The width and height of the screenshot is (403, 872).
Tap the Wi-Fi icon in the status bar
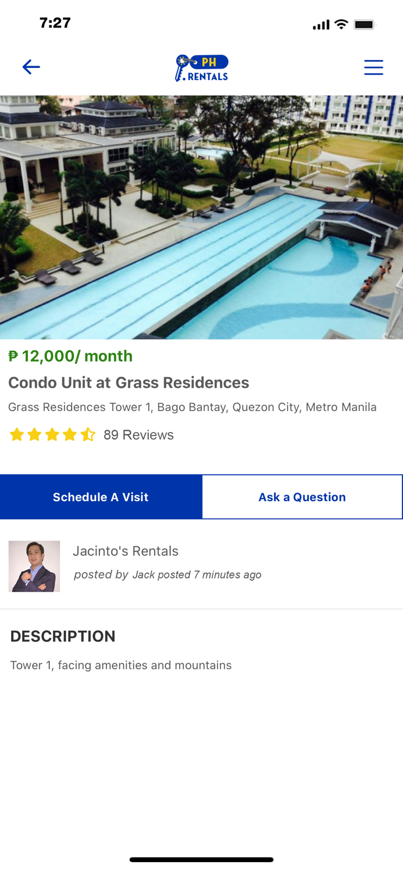pos(342,24)
